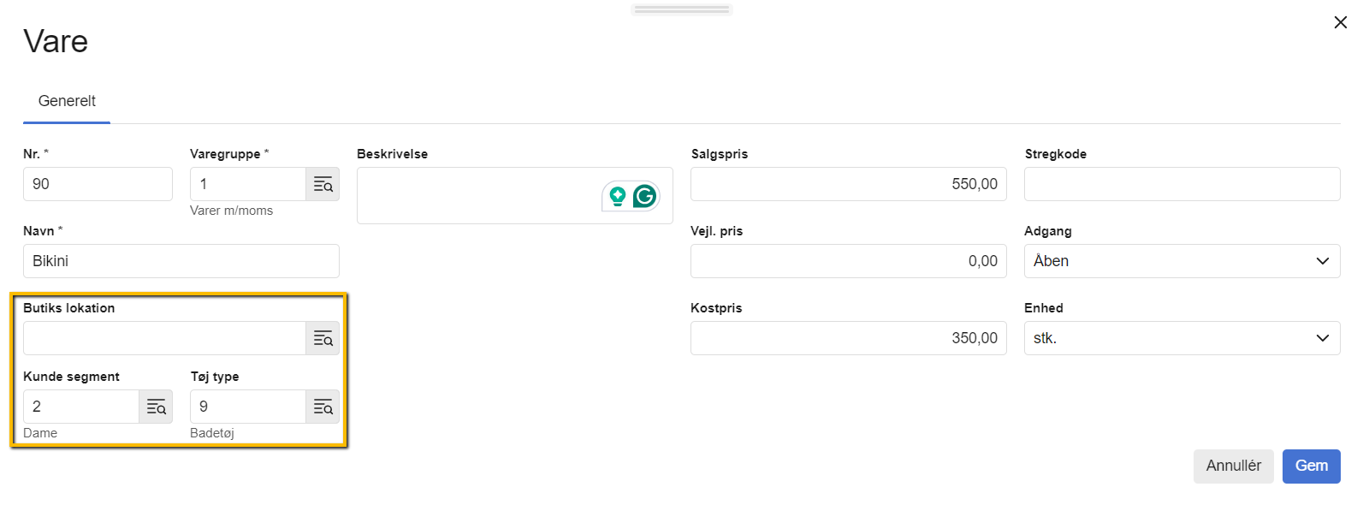Select the Navn field containing Bikini
Screen dimensions: 1363x505
[x=181, y=261]
